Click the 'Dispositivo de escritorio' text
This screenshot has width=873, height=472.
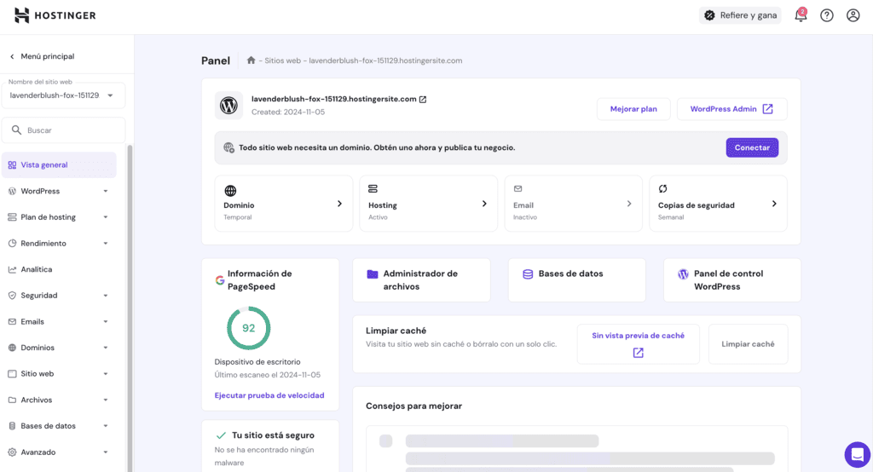tap(257, 362)
